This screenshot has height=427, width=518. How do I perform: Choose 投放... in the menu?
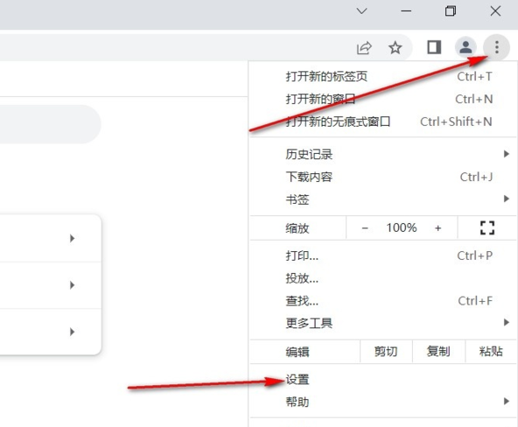pyautogui.click(x=383, y=278)
